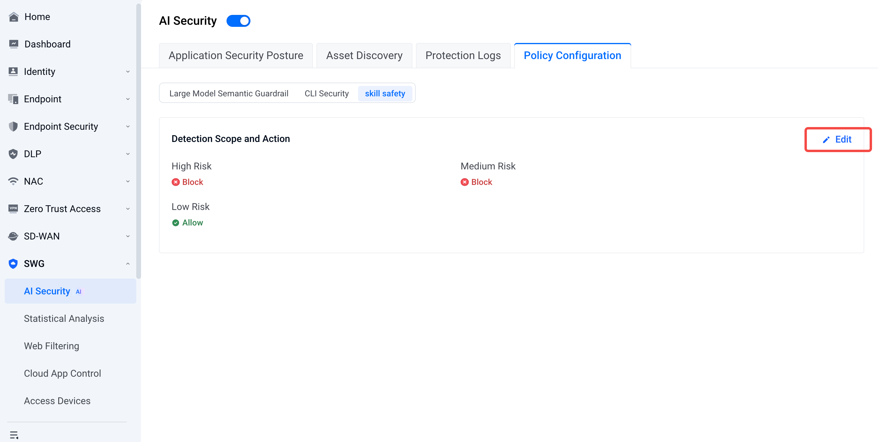Click the Edit button for detection actions
Screen dimensions: 878x442
838,139
